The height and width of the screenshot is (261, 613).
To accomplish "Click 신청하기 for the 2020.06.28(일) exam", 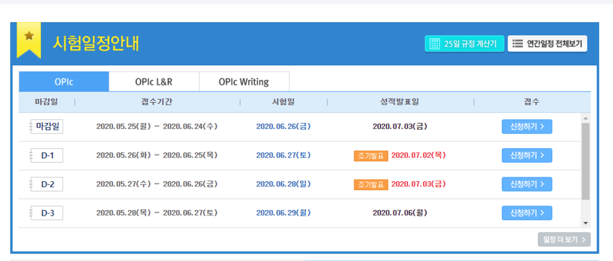I will (527, 184).
